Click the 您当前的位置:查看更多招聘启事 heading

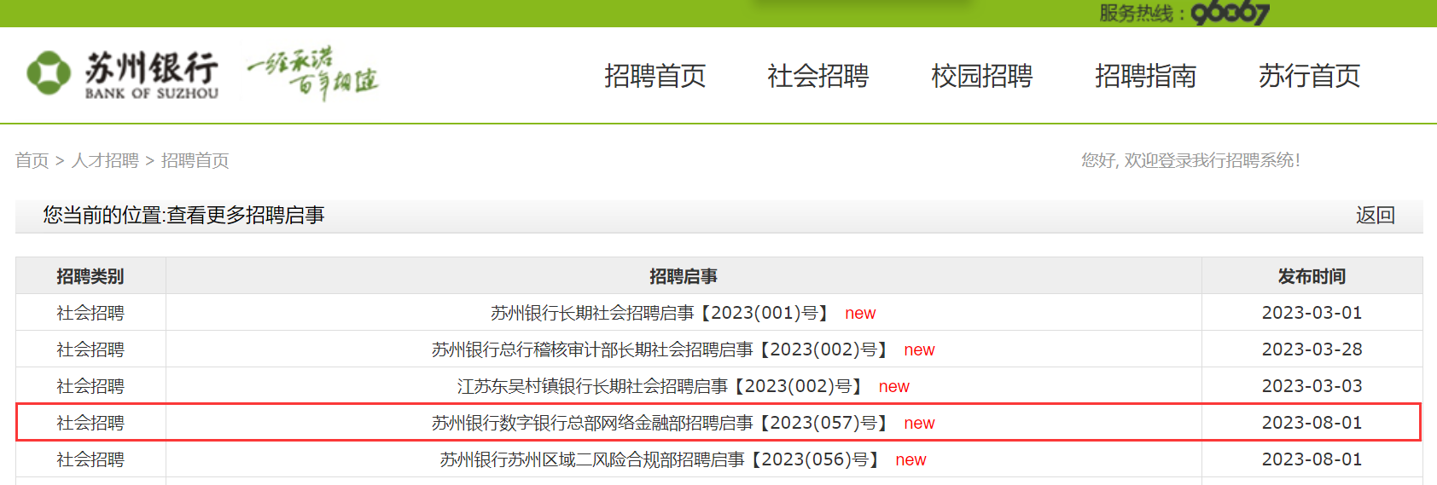[183, 215]
